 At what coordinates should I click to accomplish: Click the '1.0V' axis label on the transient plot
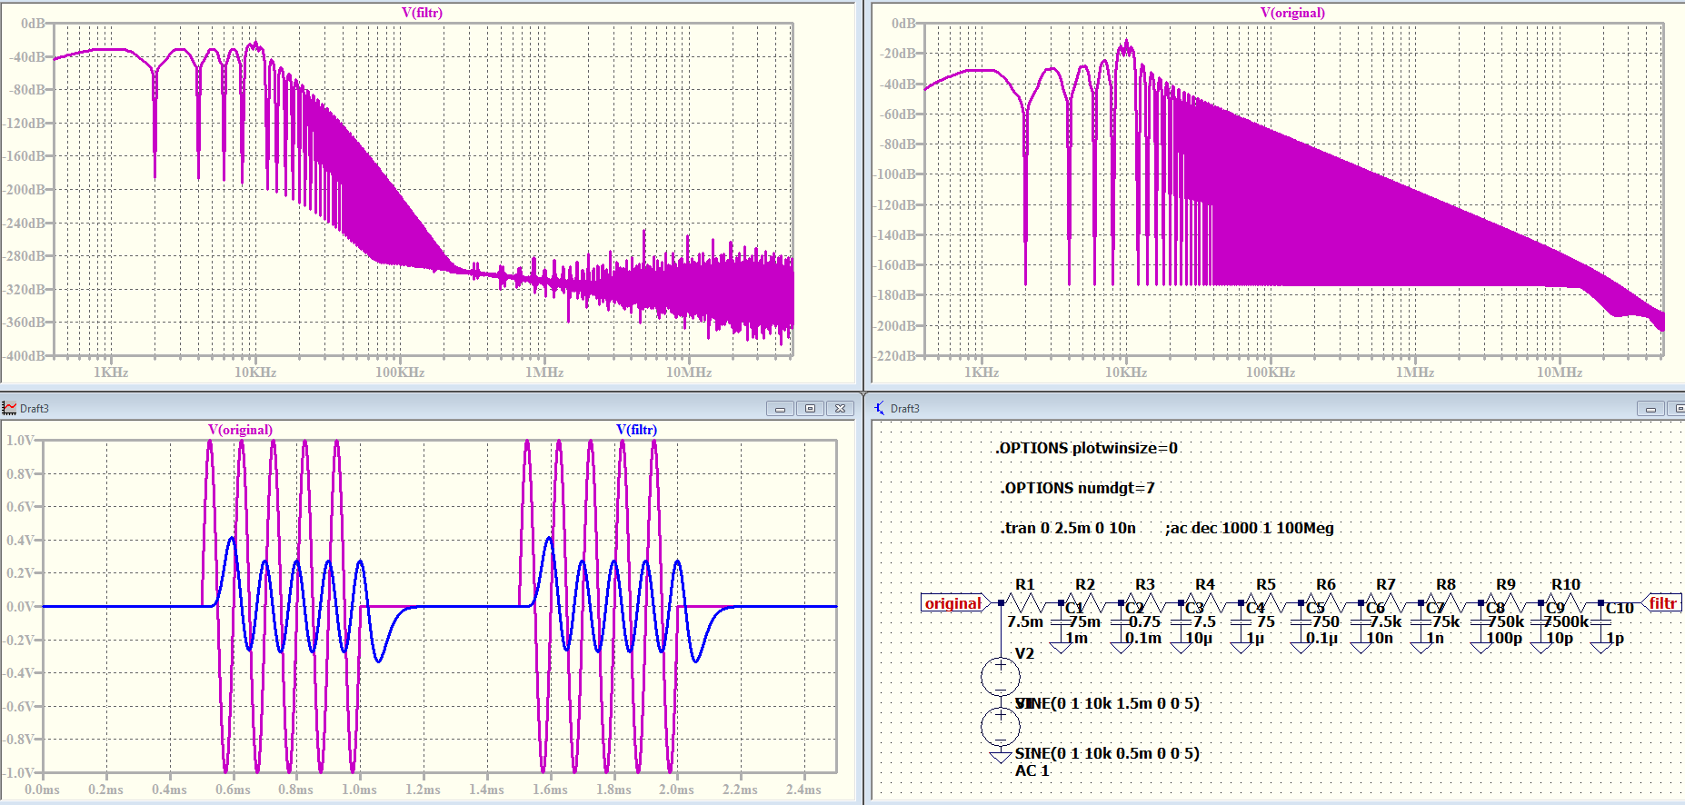click(20, 440)
